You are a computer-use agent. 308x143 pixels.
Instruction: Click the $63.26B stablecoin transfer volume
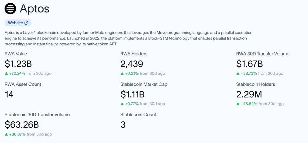(x=22, y=125)
